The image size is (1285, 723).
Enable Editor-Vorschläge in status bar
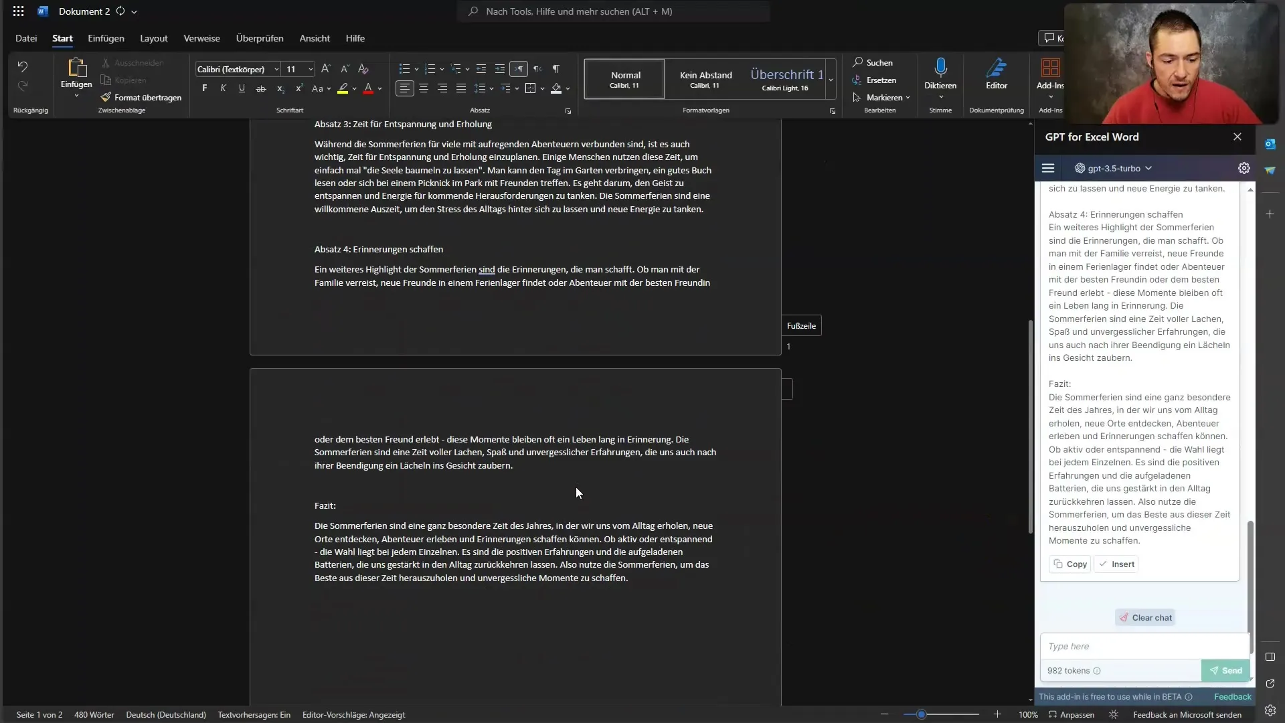353,714
